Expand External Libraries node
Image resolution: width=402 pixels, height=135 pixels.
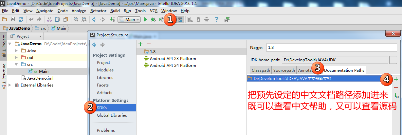(10, 85)
